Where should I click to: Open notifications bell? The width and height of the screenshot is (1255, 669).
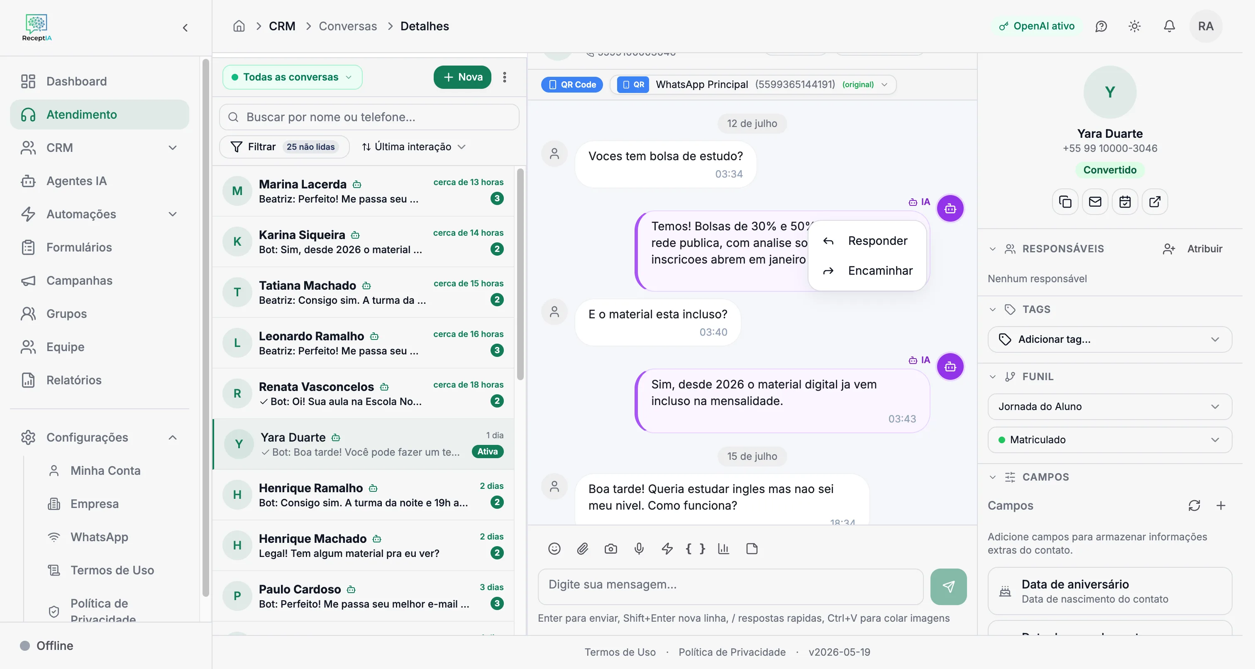pyautogui.click(x=1169, y=26)
